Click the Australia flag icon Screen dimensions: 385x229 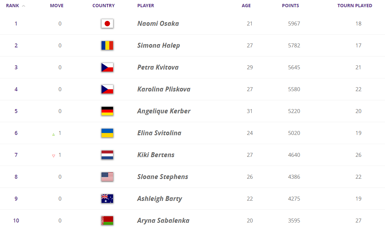click(107, 199)
